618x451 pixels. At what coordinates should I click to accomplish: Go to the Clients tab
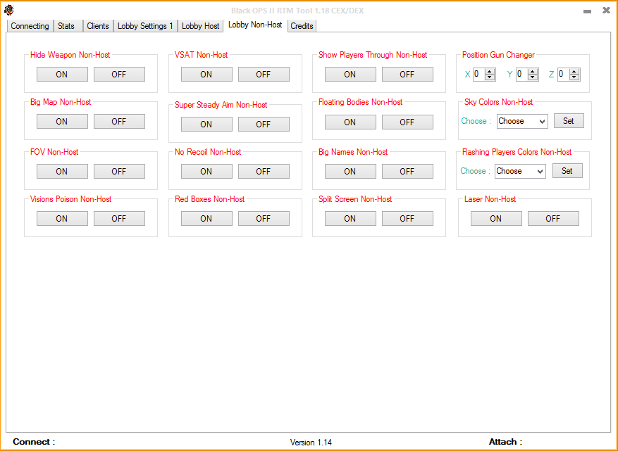[x=98, y=26]
